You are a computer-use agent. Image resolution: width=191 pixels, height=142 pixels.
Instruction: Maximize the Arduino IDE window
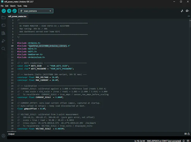tap(181, 2)
